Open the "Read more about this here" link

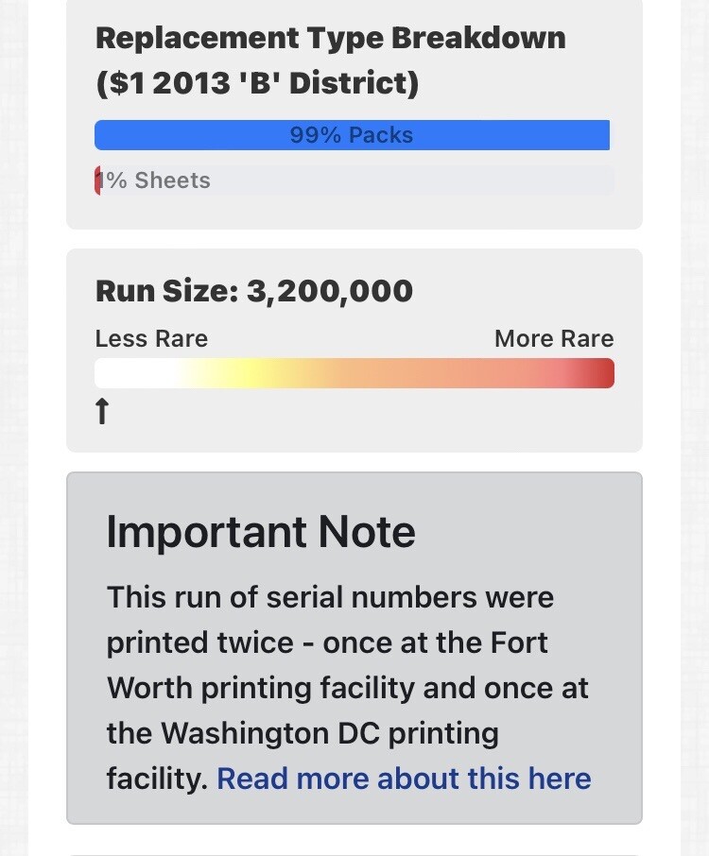[404, 779]
